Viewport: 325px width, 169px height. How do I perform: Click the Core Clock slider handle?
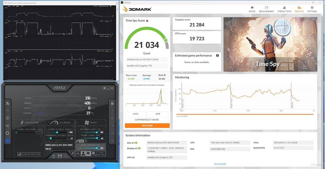(57, 133)
